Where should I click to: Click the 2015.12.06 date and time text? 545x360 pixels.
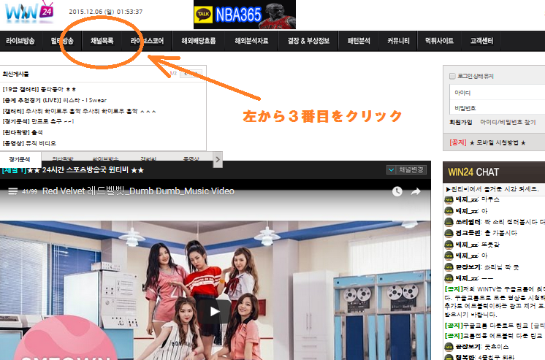[x=106, y=12]
